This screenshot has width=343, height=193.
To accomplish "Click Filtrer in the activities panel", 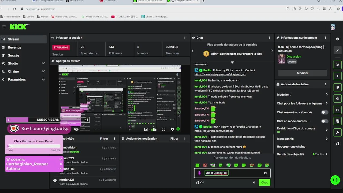I will tap(104, 139).
